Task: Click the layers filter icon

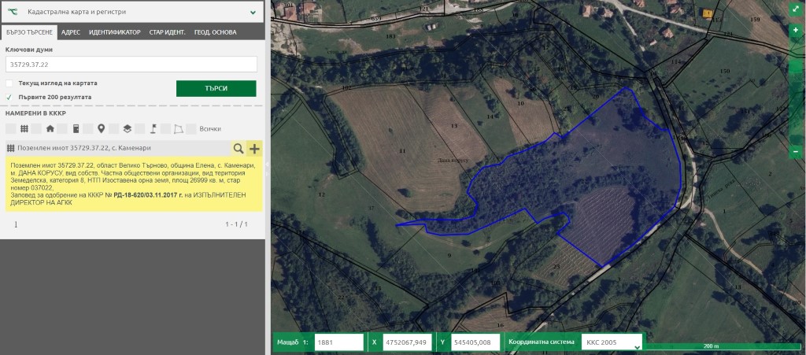Action: coord(127,128)
